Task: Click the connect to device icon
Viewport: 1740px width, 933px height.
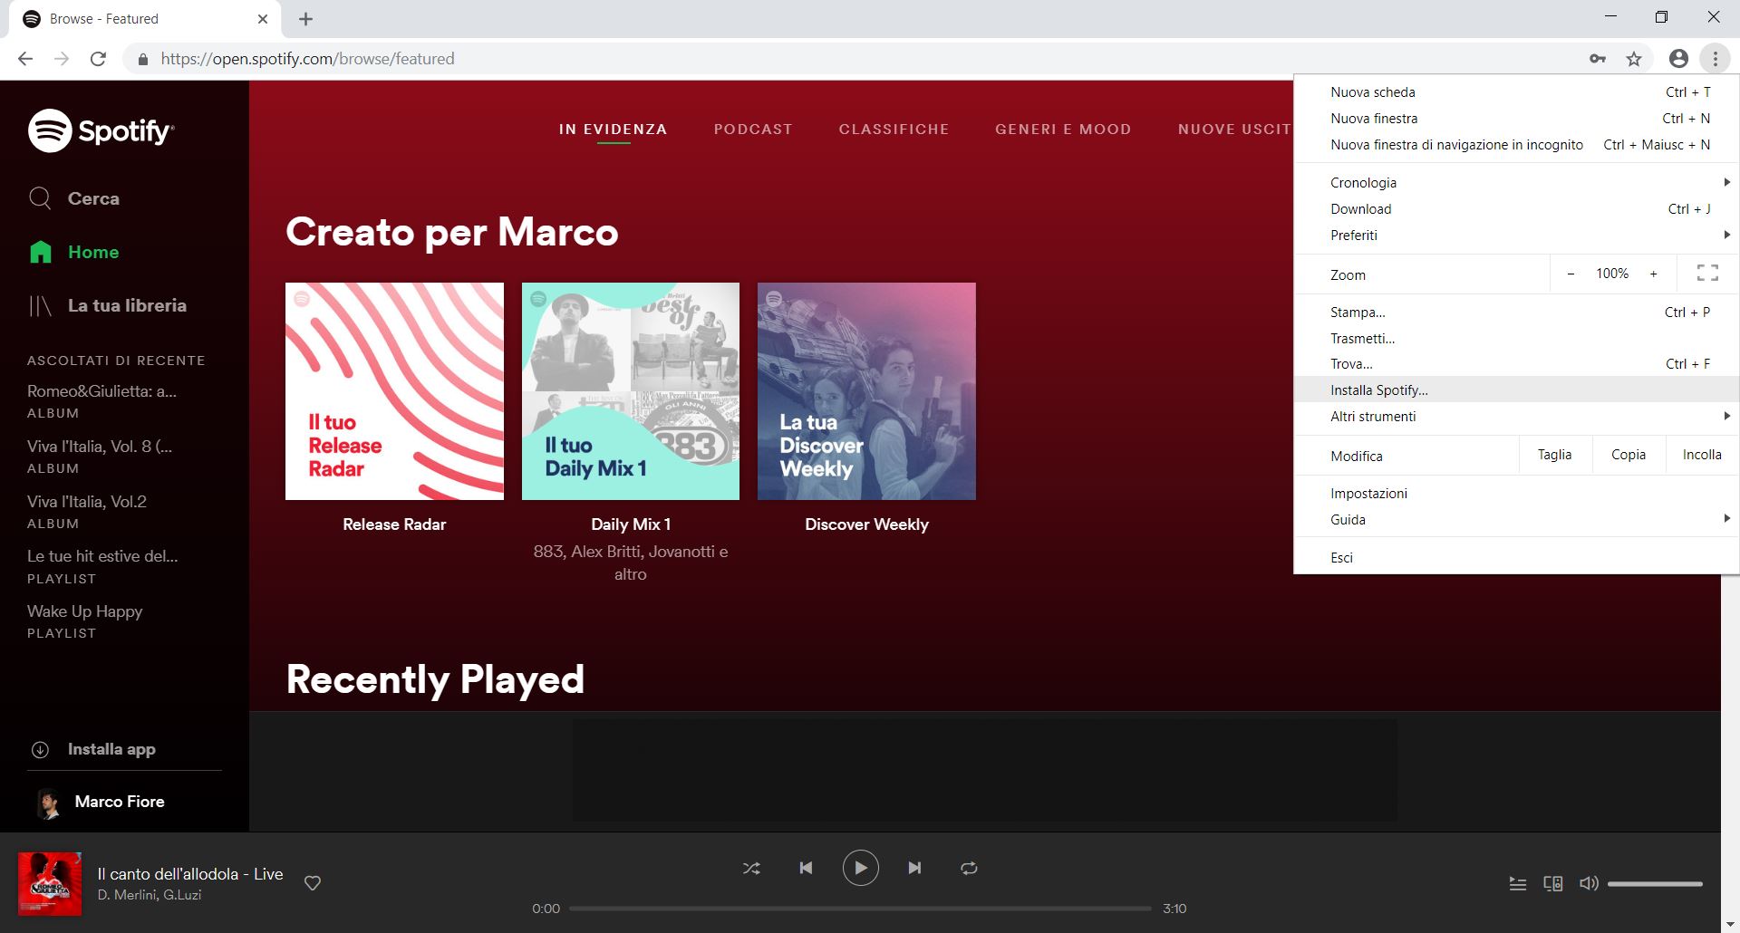Action: pyautogui.click(x=1553, y=883)
